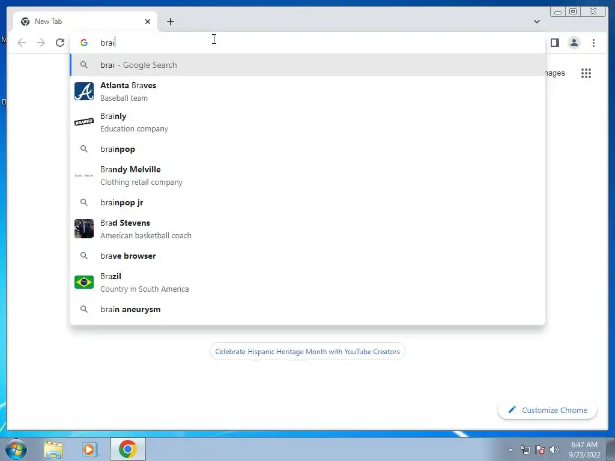The image size is (615, 461).
Task: Click the brainpop magnifier icon
Action: click(84, 149)
